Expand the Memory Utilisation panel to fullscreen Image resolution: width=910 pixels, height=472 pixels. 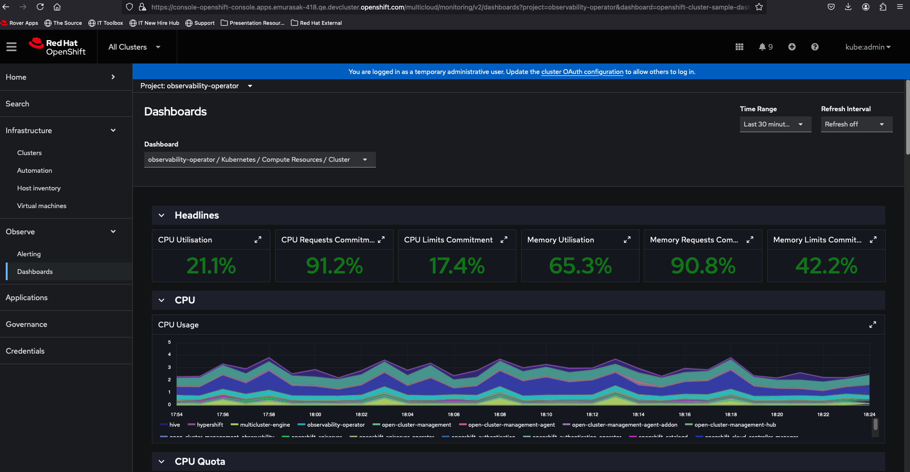click(x=627, y=240)
